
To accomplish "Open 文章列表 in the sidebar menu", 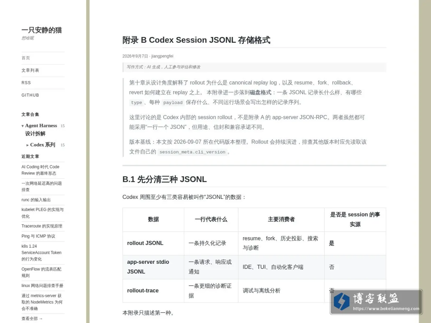I will click(x=30, y=70).
